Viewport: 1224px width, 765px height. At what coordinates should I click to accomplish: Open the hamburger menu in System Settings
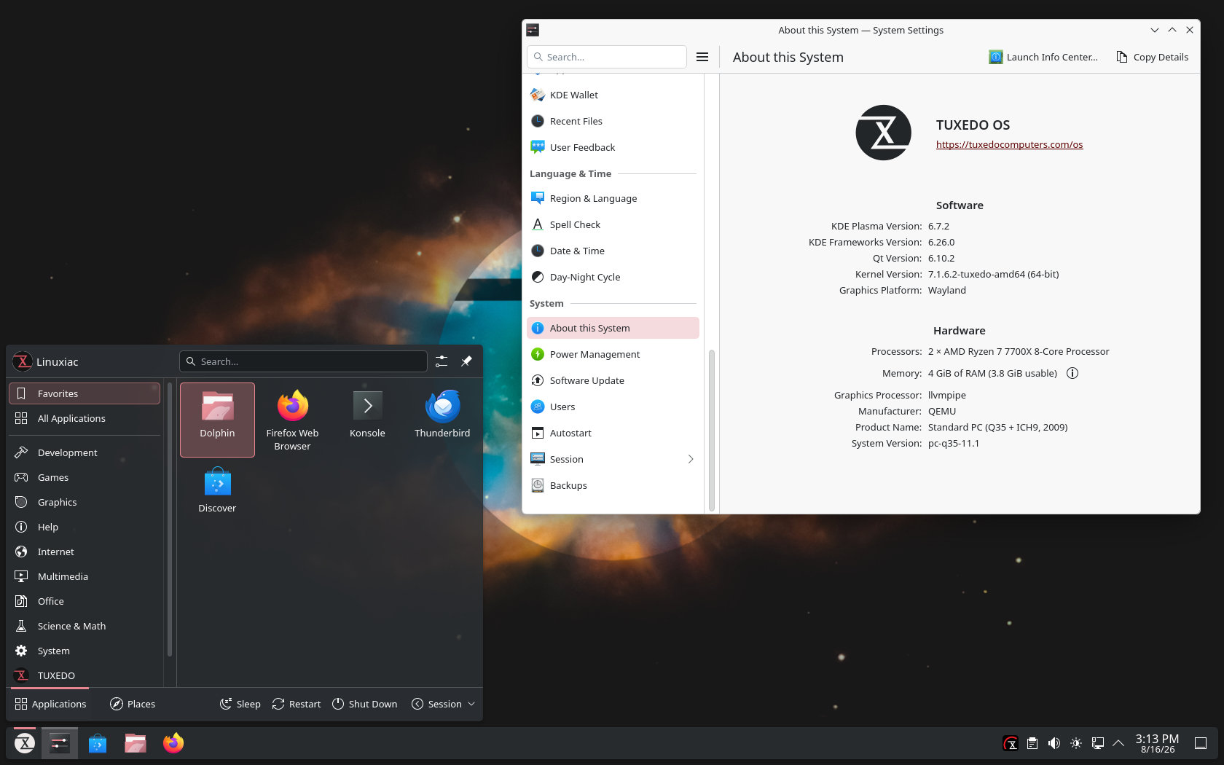702,57
